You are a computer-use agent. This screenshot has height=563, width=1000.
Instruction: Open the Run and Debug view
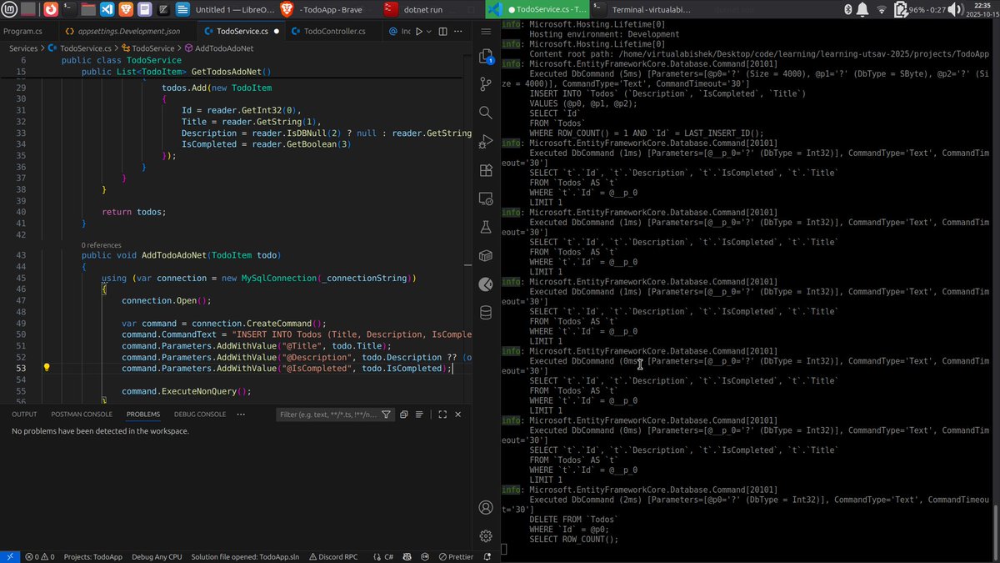point(486,142)
